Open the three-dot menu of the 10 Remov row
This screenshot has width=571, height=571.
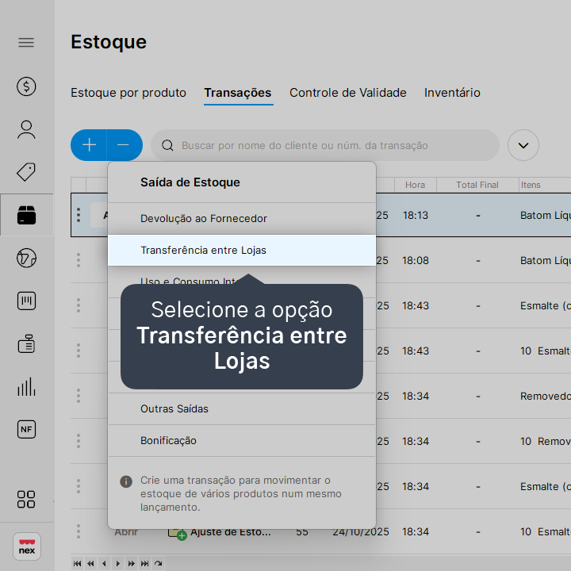[79, 441]
